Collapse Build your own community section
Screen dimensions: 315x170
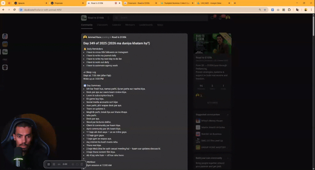coord(228,158)
